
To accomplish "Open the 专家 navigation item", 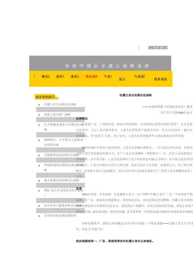I will click(108, 77).
